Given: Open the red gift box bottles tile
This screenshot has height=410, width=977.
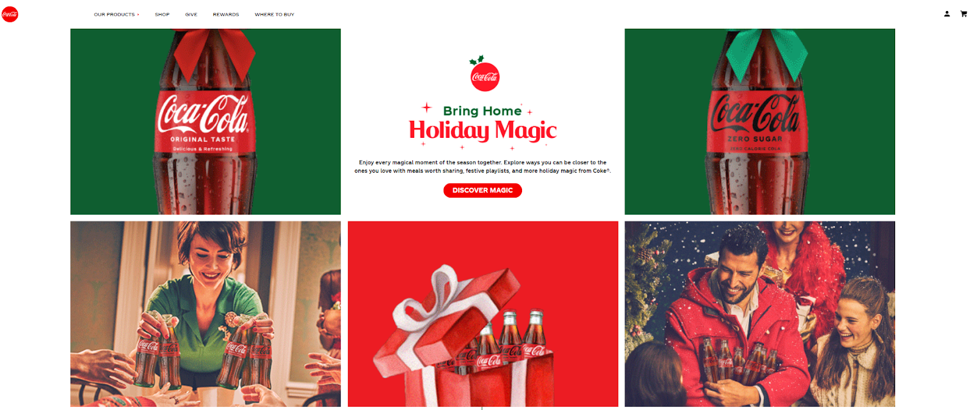Looking at the screenshot, I should [483, 314].
